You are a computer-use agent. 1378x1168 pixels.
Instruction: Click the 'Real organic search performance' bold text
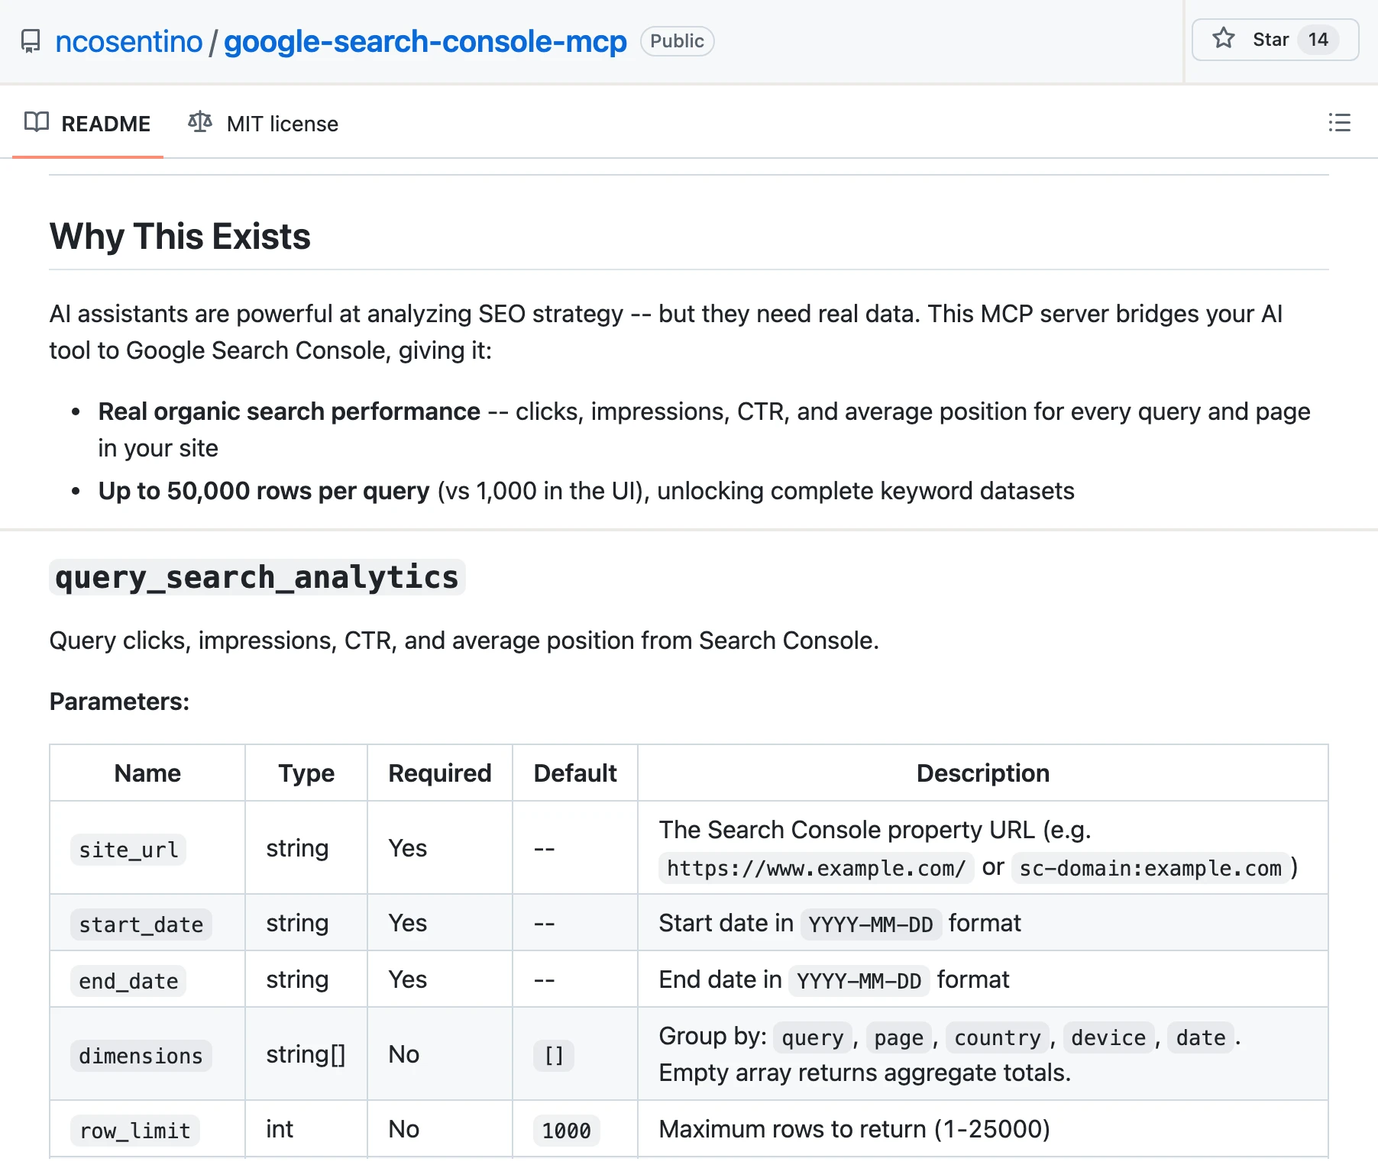tap(290, 411)
